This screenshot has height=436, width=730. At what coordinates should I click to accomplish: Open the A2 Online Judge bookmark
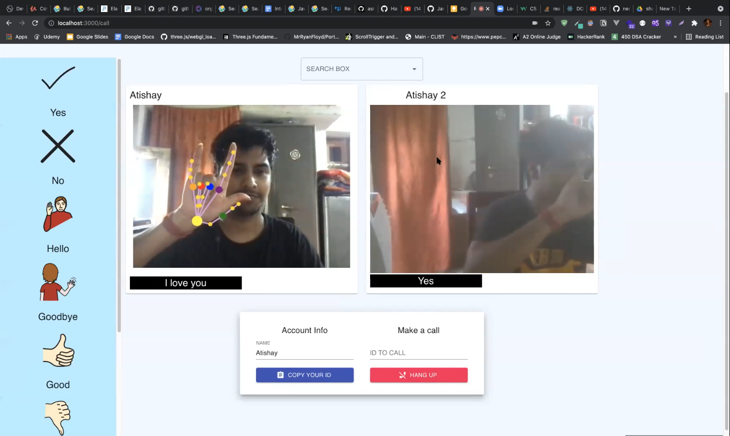point(537,37)
